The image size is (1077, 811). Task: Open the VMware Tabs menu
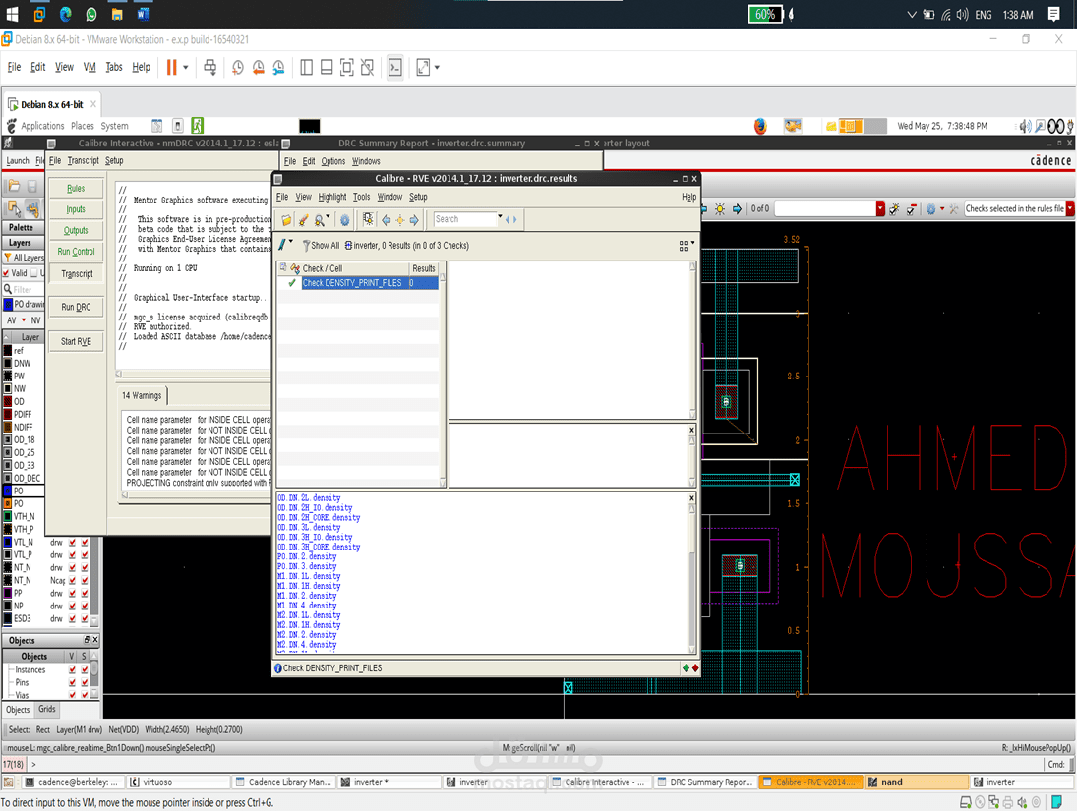pyautogui.click(x=114, y=67)
